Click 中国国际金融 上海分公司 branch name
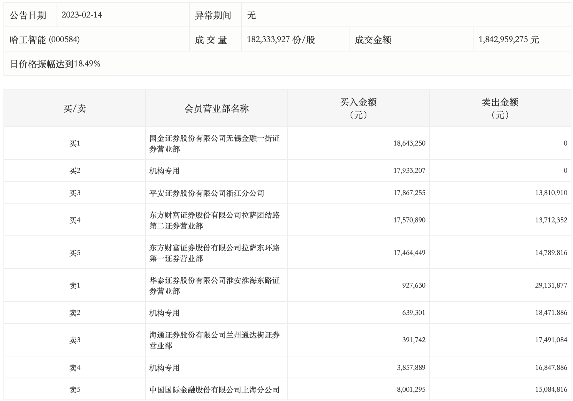The height and width of the screenshot is (401, 573). pyautogui.click(x=214, y=390)
